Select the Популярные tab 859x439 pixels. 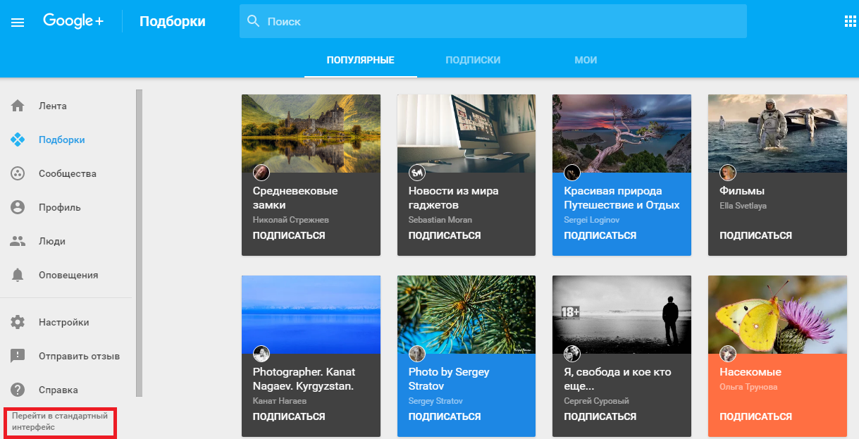point(360,61)
